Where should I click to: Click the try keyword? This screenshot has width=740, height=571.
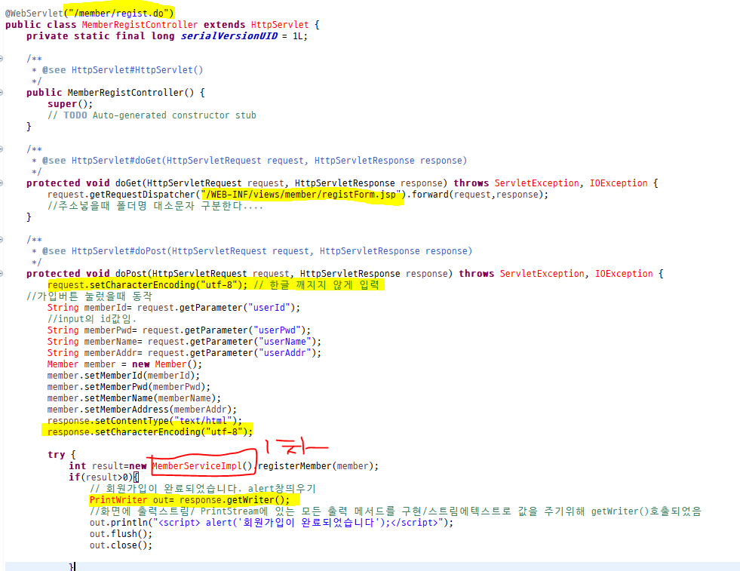click(56, 455)
